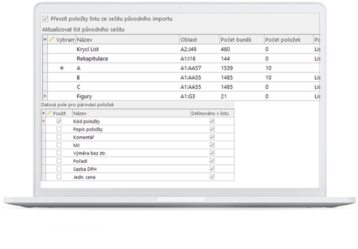Screen dimensions: 358x249
Task: Click the Kód položky field name
Action: click(87, 121)
